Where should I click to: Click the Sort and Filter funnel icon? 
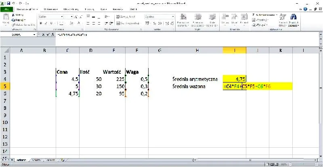pos(283,17)
